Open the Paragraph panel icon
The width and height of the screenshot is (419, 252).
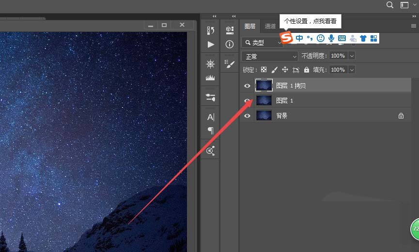(x=211, y=131)
